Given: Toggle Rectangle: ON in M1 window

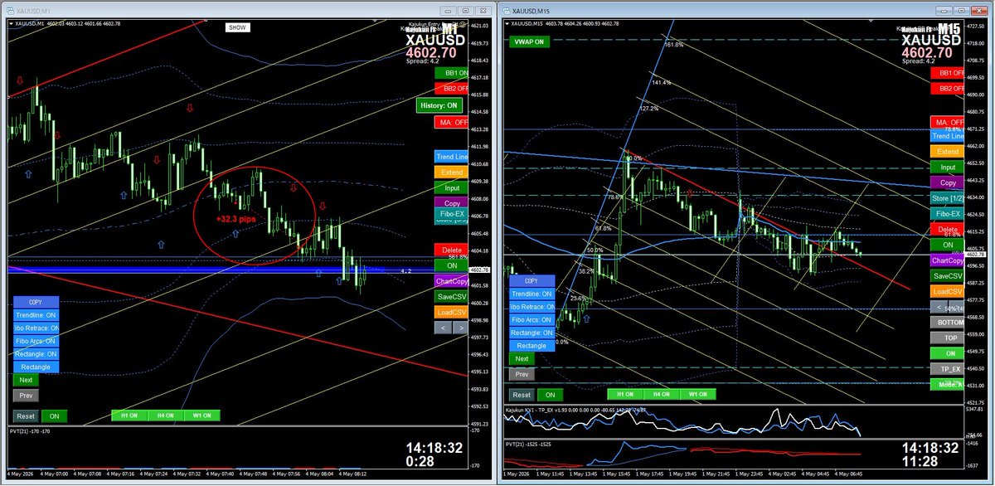Looking at the screenshot, I should tap(36, 353).
